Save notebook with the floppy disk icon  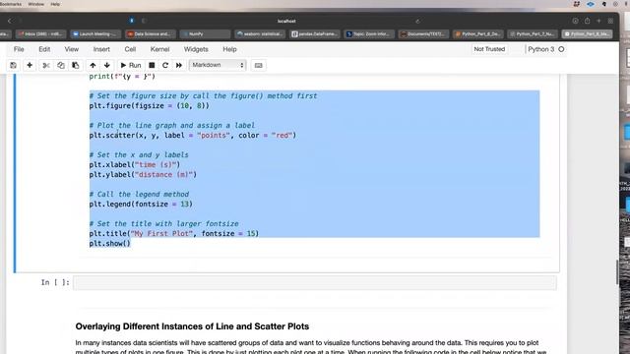(x=13, y=65)
